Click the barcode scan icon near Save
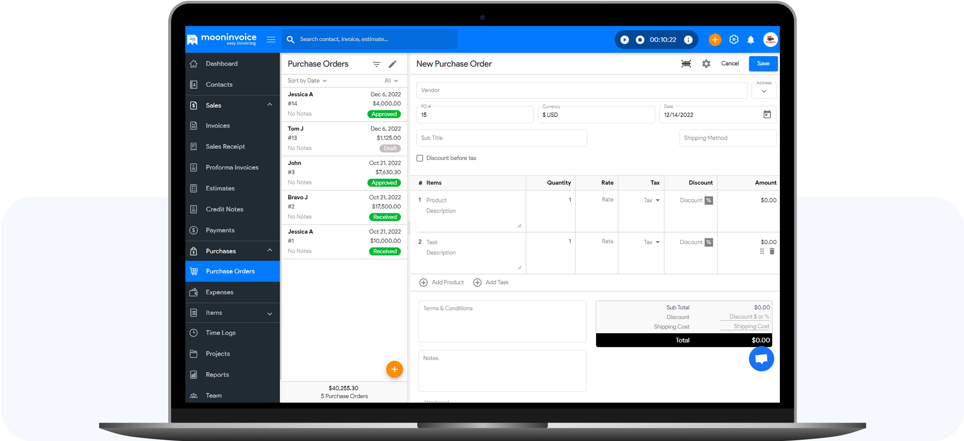 (686, 64)
